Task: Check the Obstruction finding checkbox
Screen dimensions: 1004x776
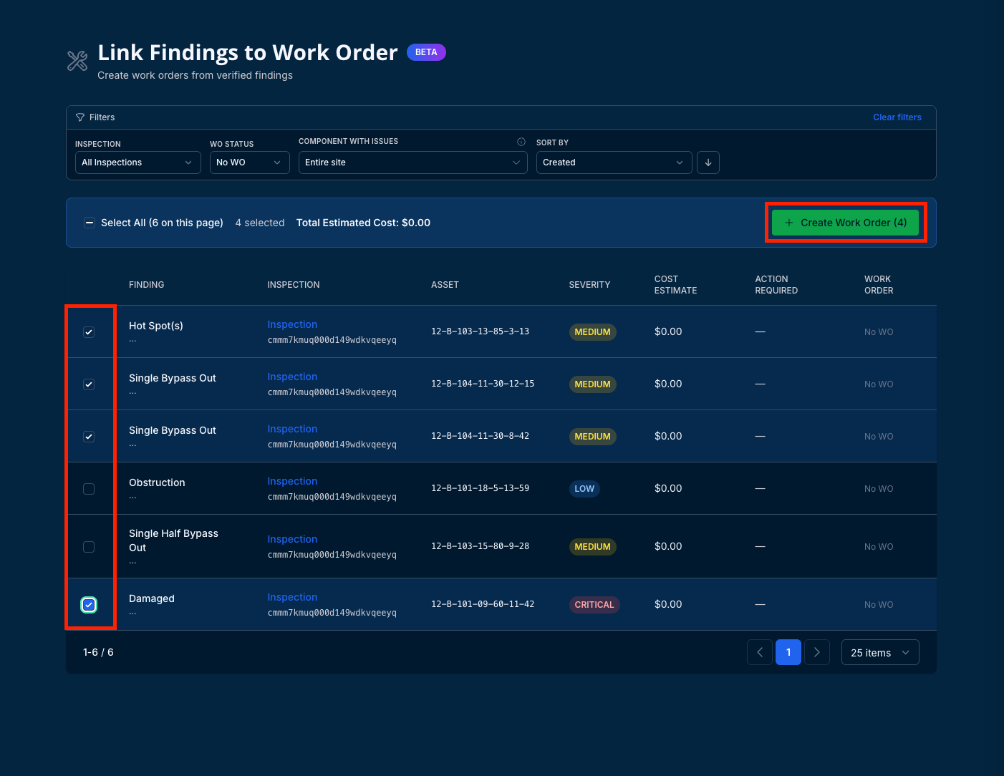Action: pos(89,489)
